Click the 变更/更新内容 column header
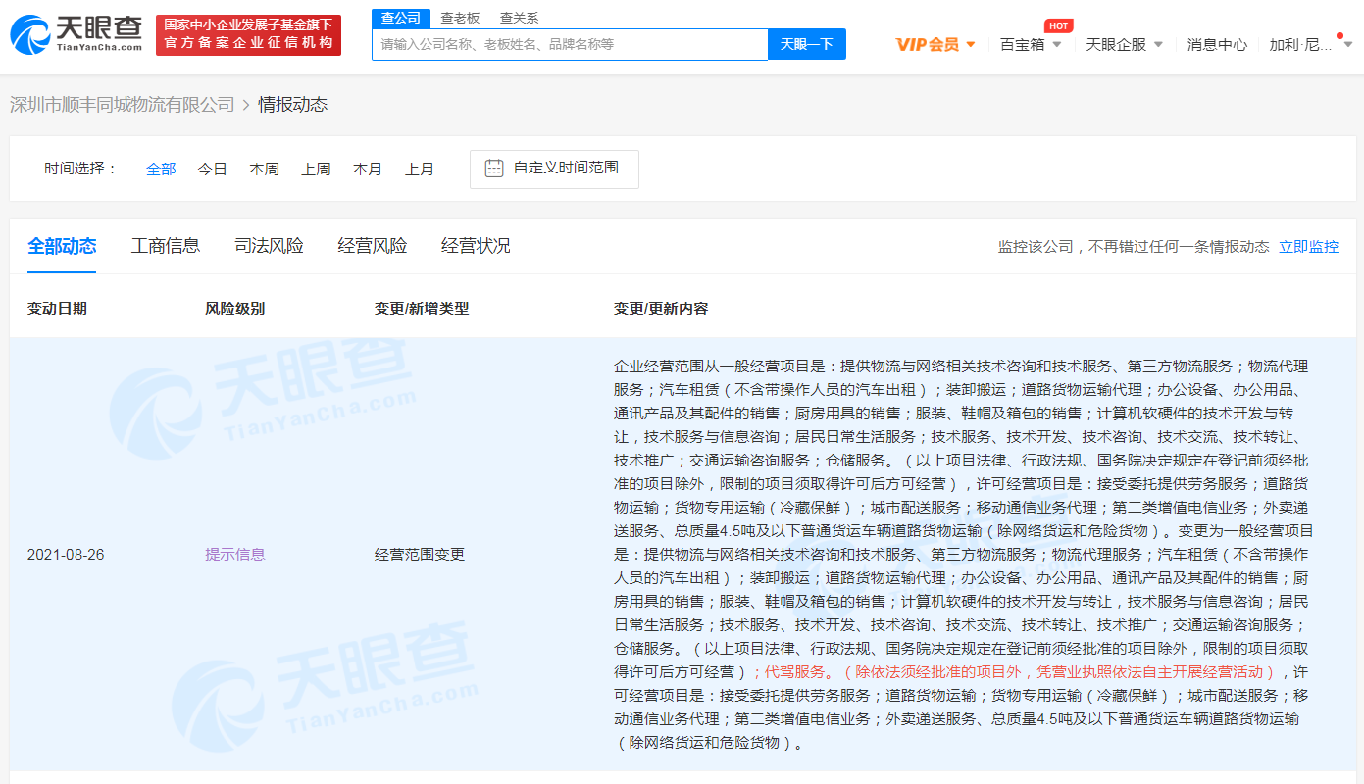 [661, 308]
